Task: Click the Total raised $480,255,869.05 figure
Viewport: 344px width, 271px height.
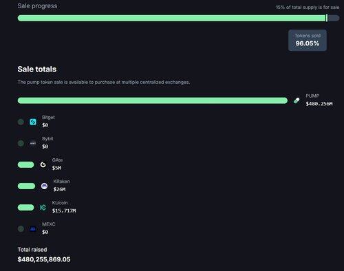Action: [x=44, y=259]
